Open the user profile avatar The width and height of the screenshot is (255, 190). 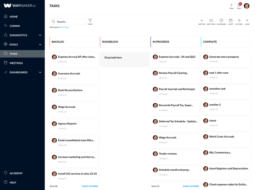coord(246,6)
